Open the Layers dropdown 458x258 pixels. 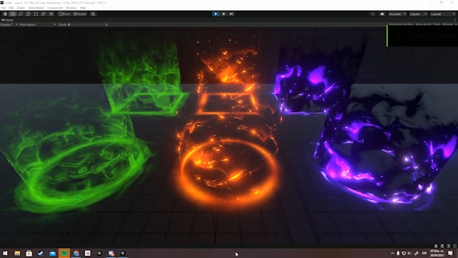[x=418, y=14]
